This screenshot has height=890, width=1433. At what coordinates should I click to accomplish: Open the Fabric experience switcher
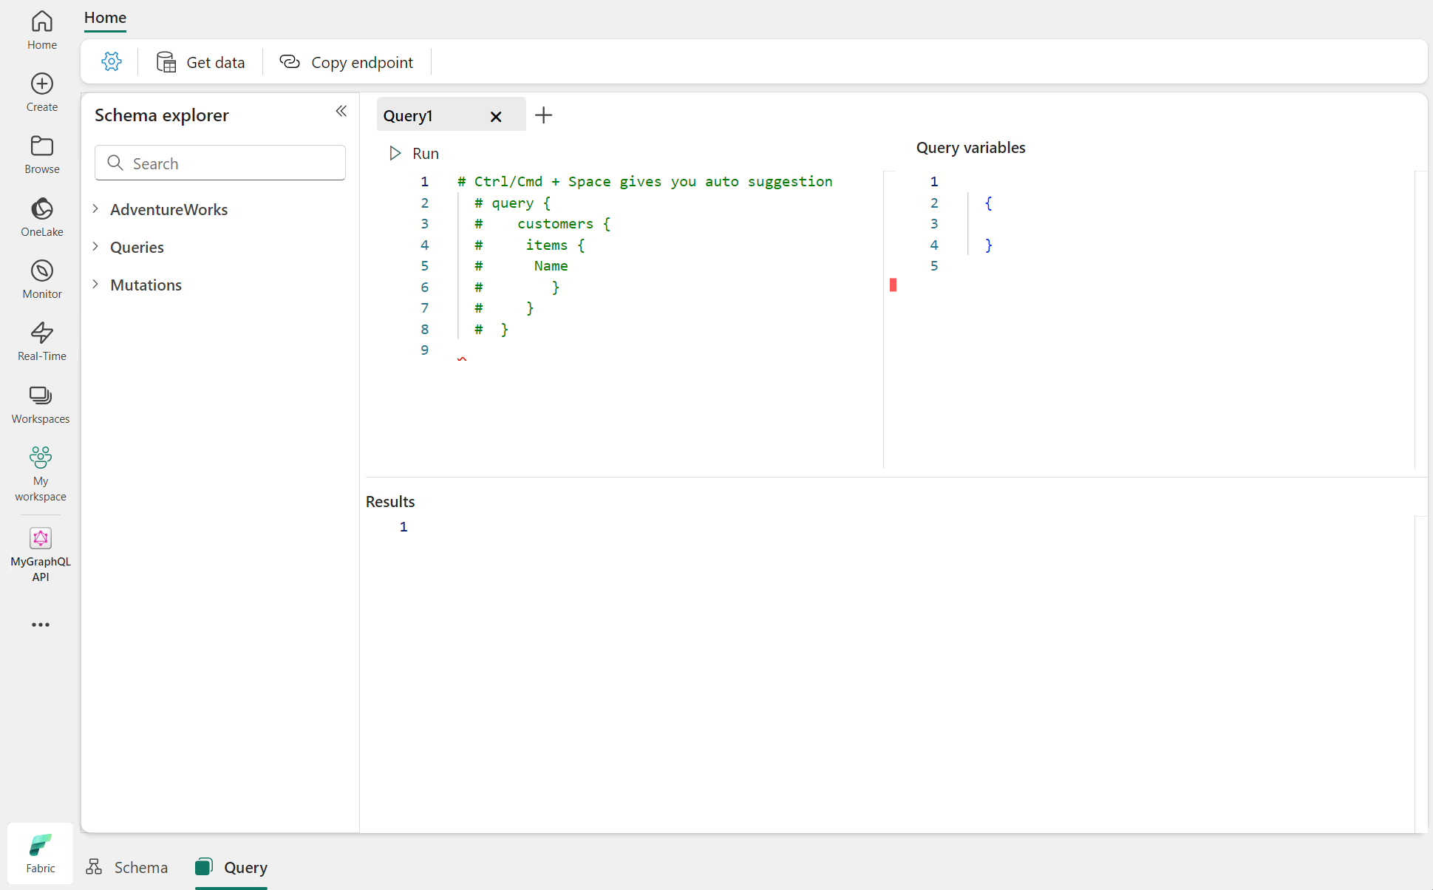(x=41, y=853)
